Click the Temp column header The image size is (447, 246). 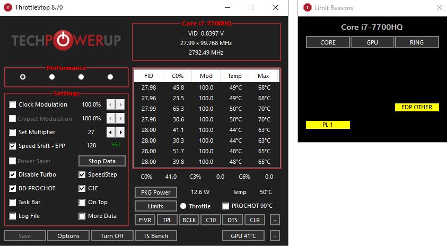point(234,76)
